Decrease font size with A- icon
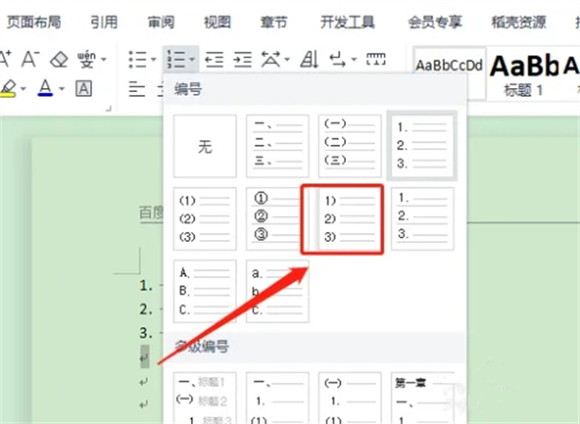580x424 pixels. [30, 59]
